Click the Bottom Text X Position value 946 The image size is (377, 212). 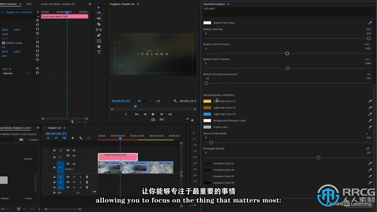click(367, 44)
